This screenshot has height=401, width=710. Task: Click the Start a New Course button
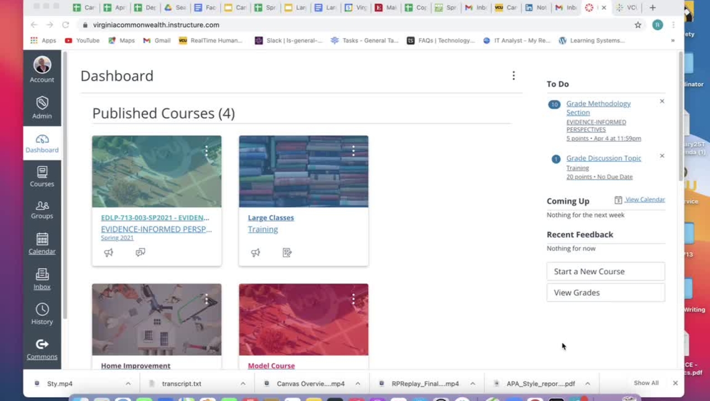coord(605,271)
